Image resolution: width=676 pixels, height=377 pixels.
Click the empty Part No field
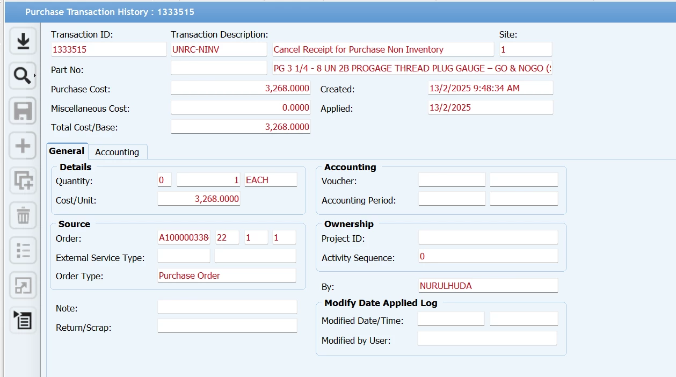click(x=219, y=68)
